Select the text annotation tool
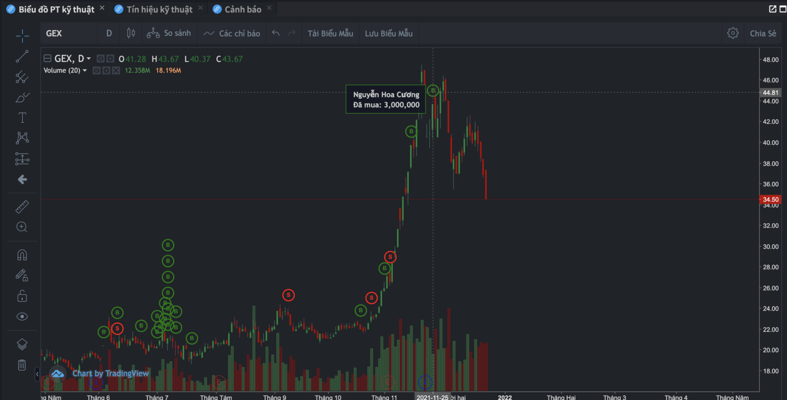 pyautogui.click(x=22, y=118)
